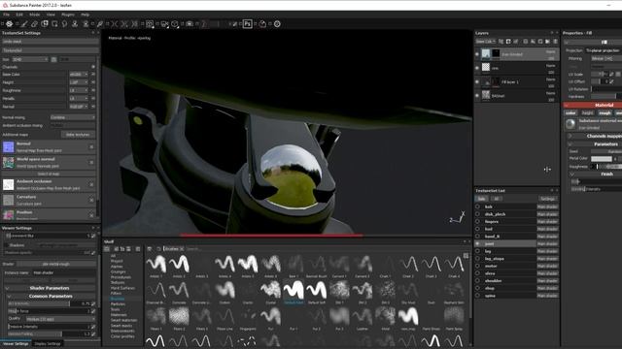Collapse the Common Parameters section

click(x=10, y=296)
